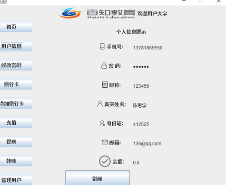226x185 pixels.
Task: Click the 刷新 refresh button
Action: click(x=98, y=178)
